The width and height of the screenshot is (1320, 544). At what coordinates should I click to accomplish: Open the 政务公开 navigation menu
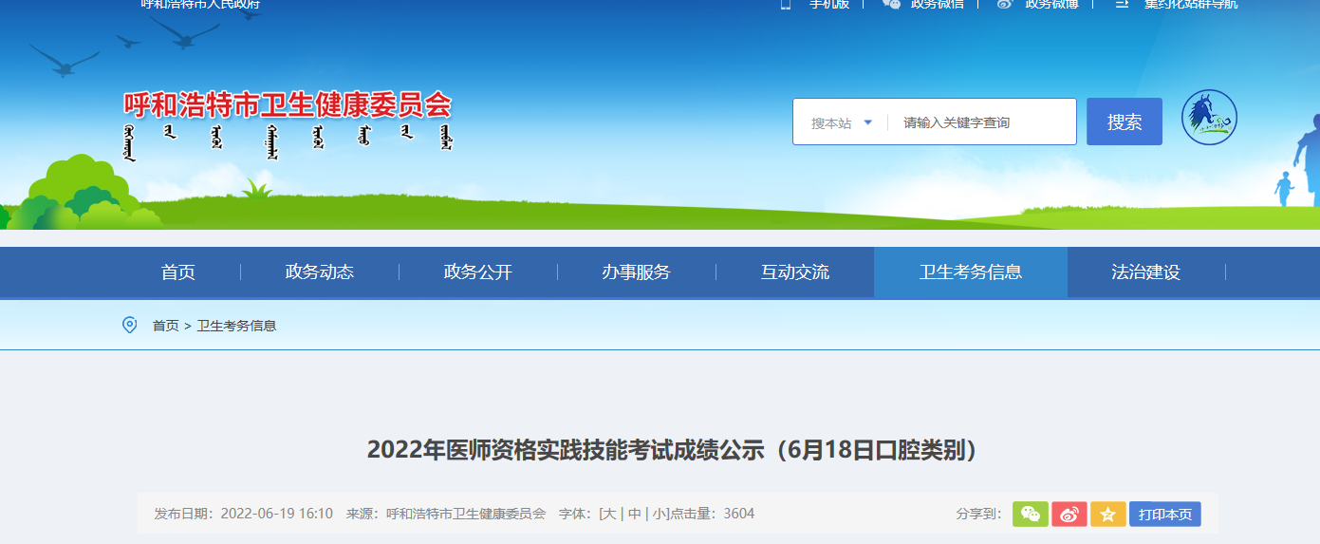tap(478, 272)
